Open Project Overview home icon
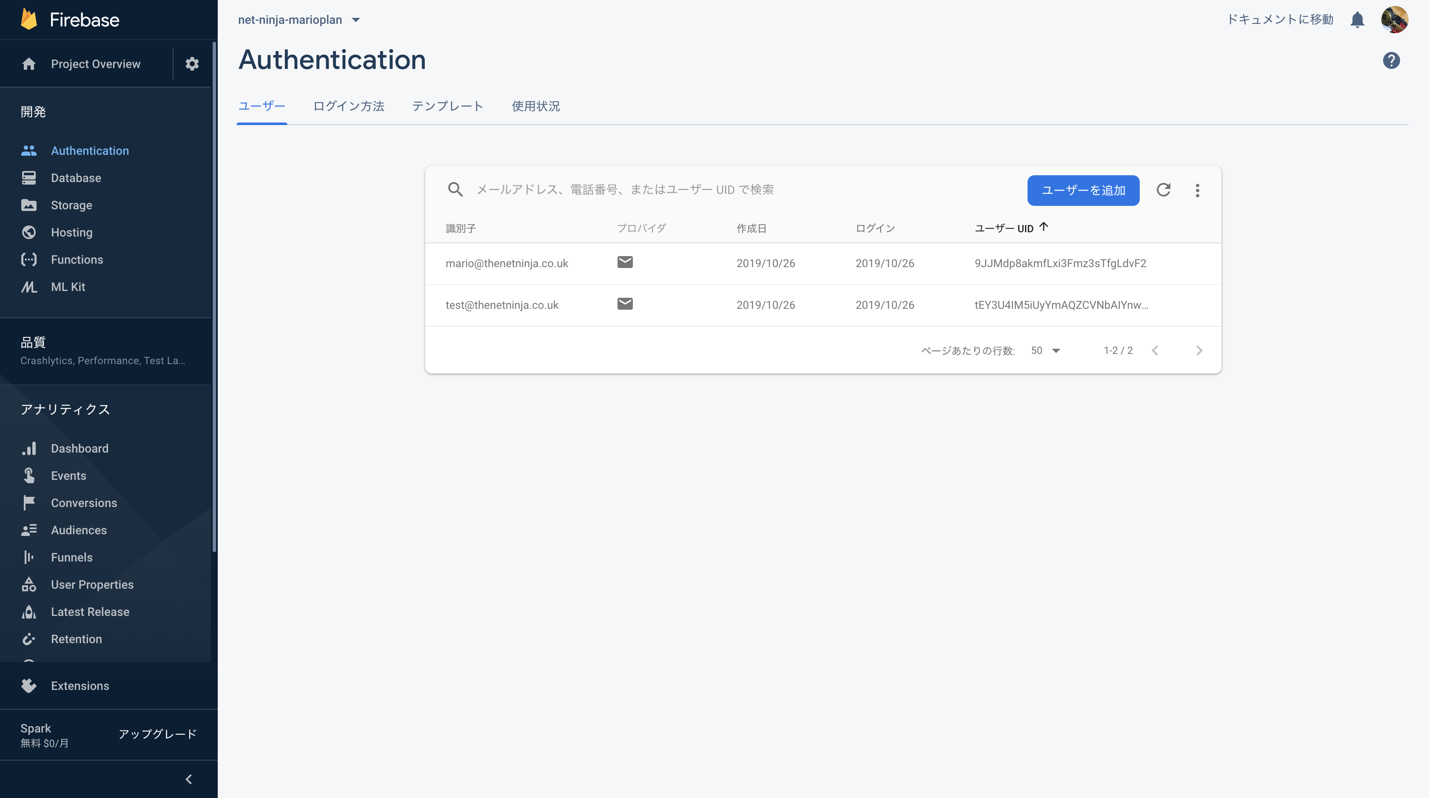The width and height of the screenshot is (1429, 798). [29, 64]
